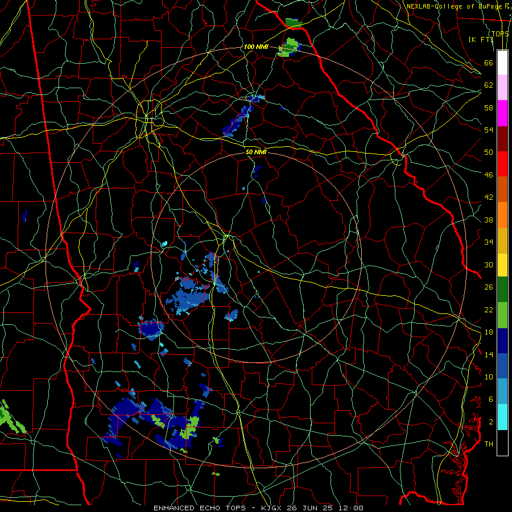The image size is (512, 512).
Task: Click the TOPS legend title
Action: point(500,34)
